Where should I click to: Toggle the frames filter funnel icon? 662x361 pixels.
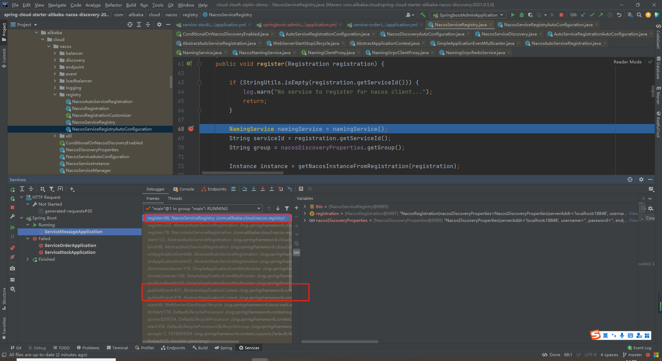[287, 208]
